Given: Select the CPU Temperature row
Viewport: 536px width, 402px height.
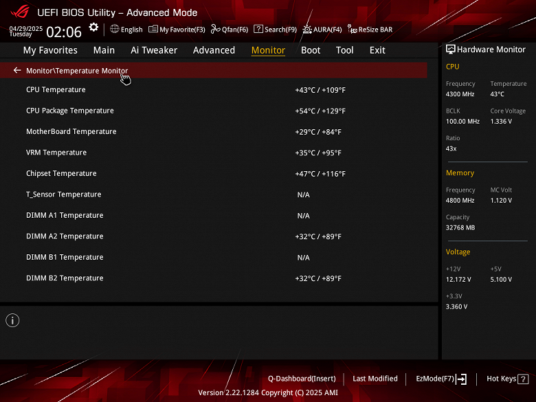Looking at the screenshot, I should coord(213,89).
